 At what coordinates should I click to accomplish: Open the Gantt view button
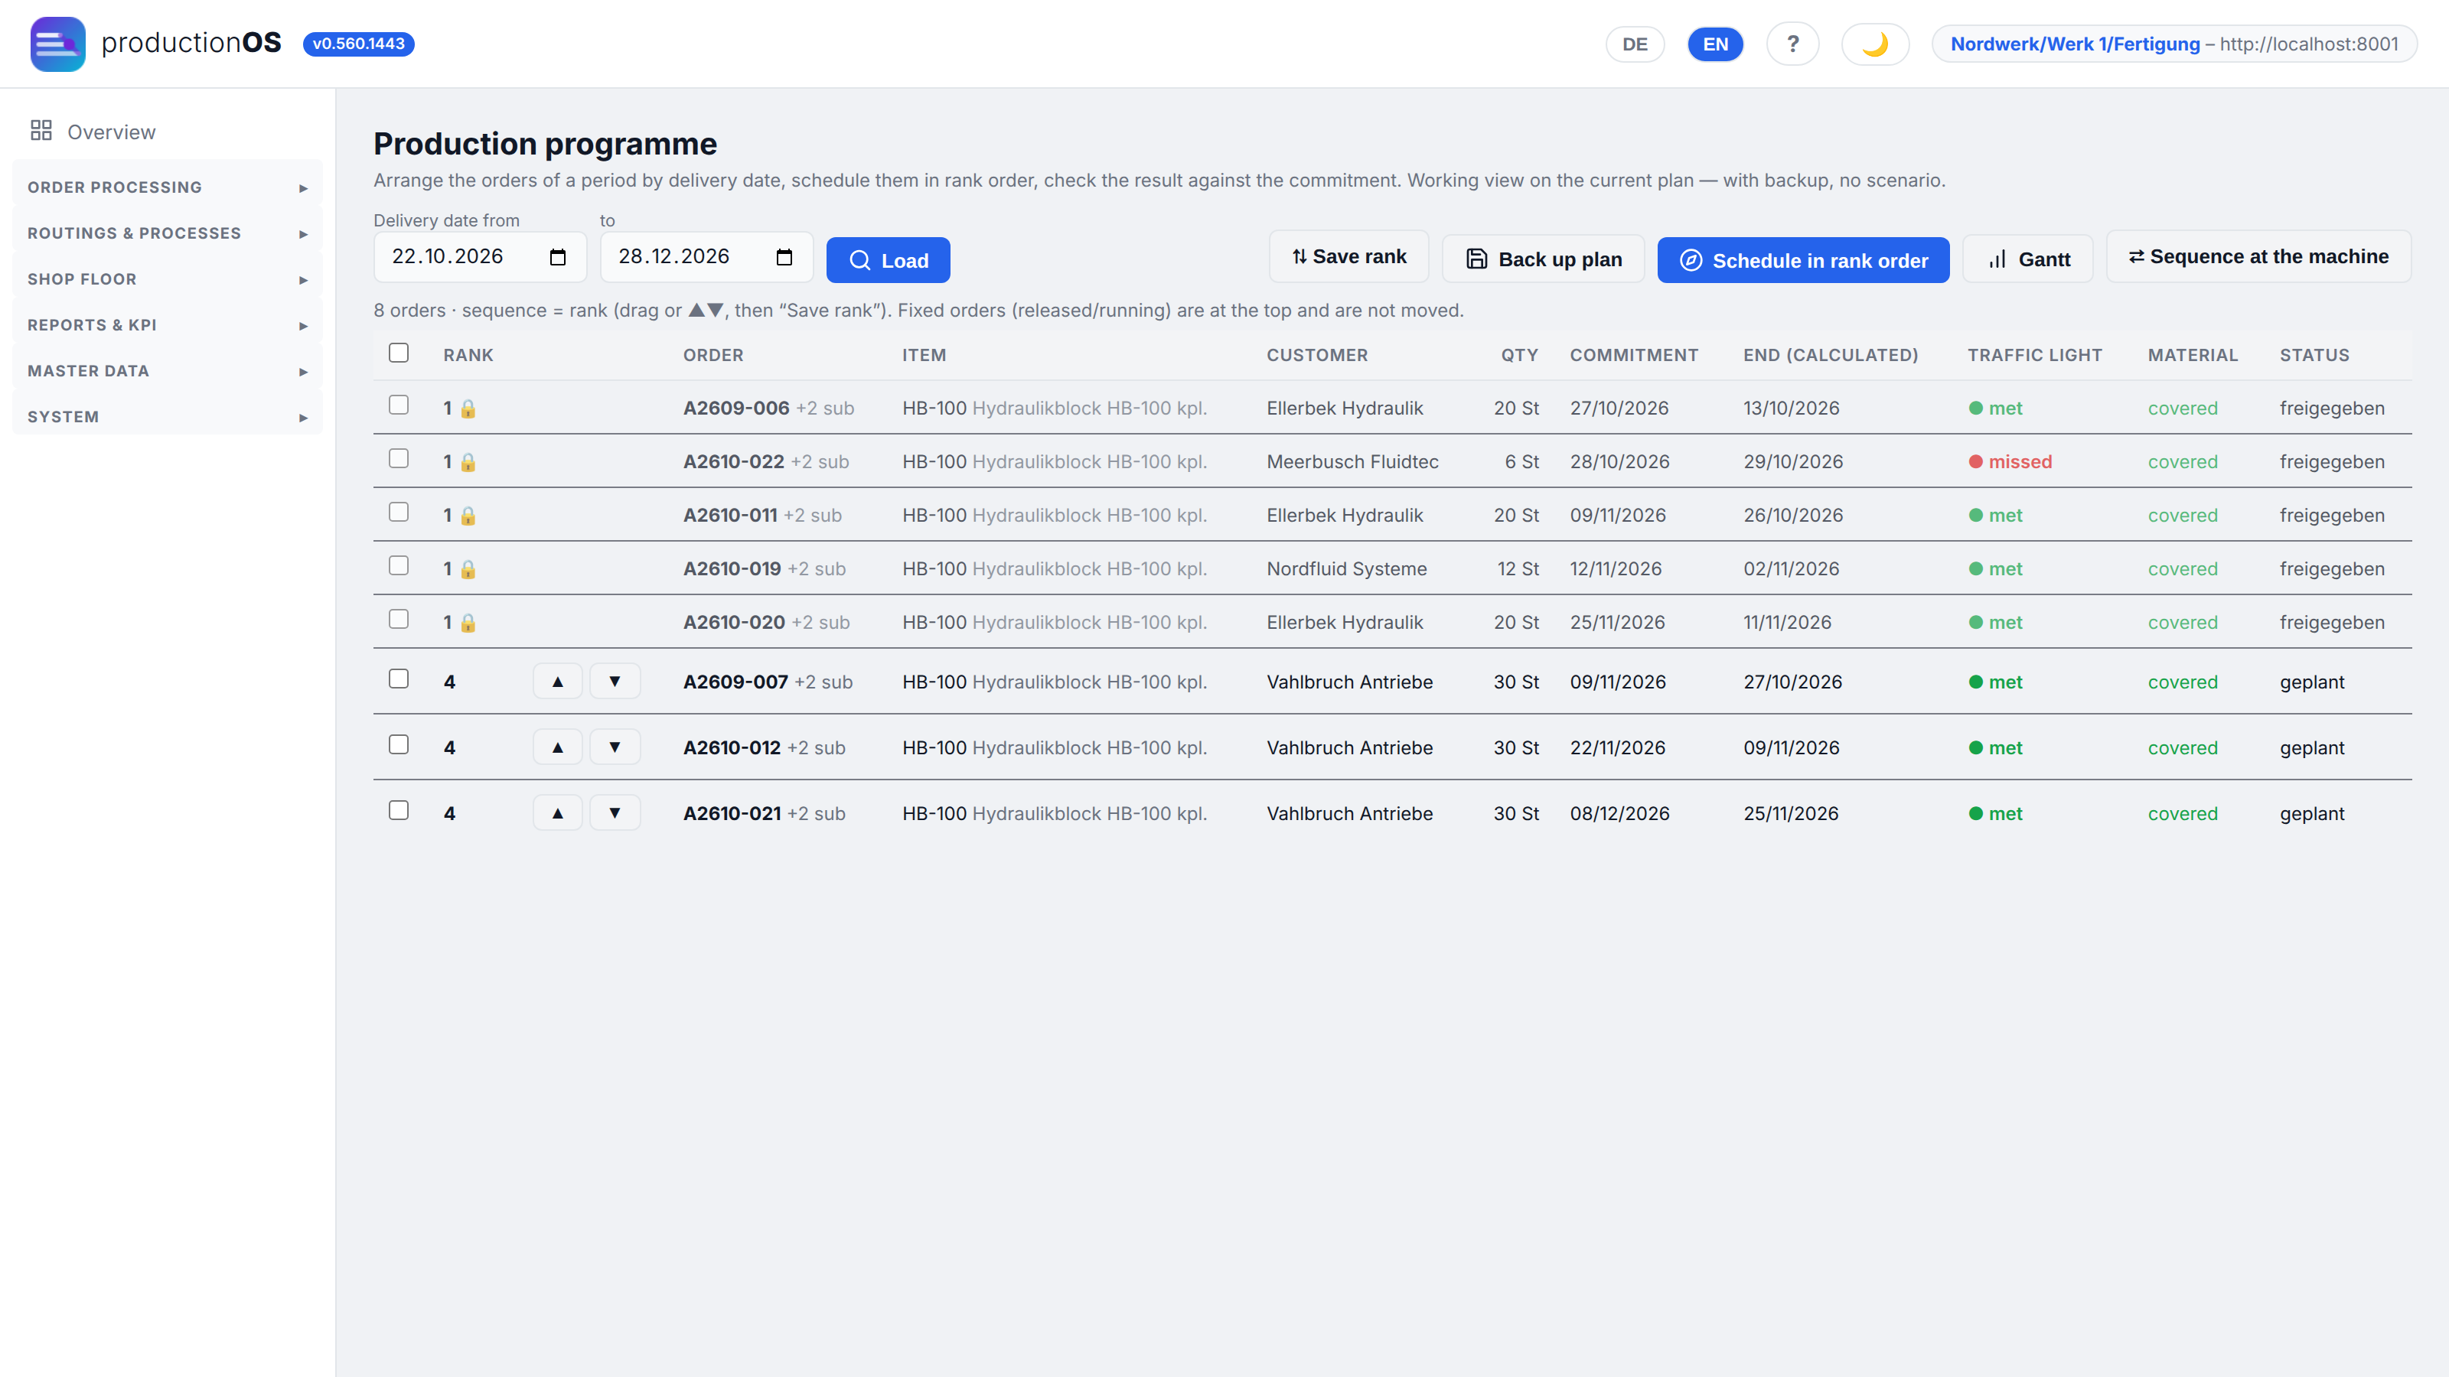coord(2028,259)
